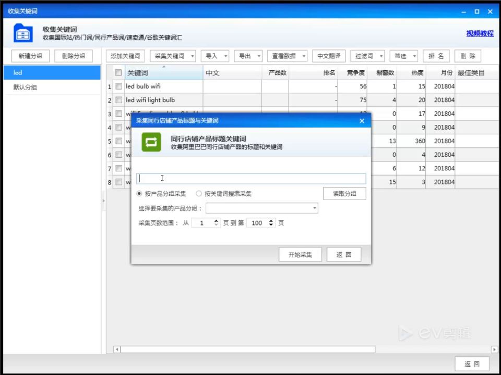Click the 360 heat value cell
Screen dimensions: 501x375
click(411, 141)
